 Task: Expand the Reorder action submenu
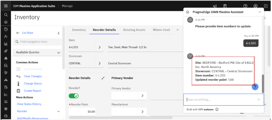(x=58, y=111)
